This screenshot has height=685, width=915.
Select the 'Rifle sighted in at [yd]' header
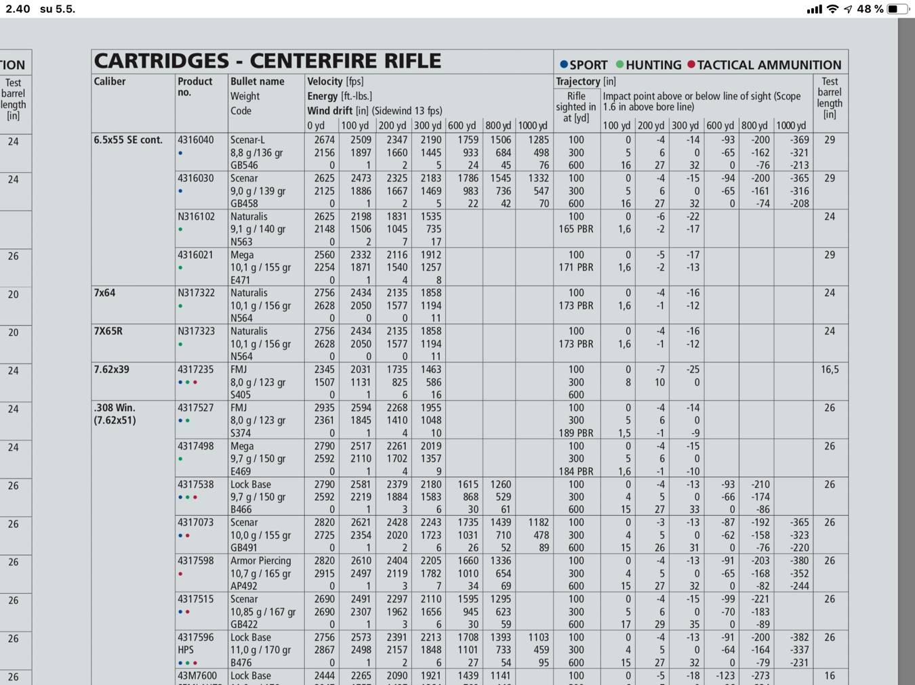tap(576, 107)
